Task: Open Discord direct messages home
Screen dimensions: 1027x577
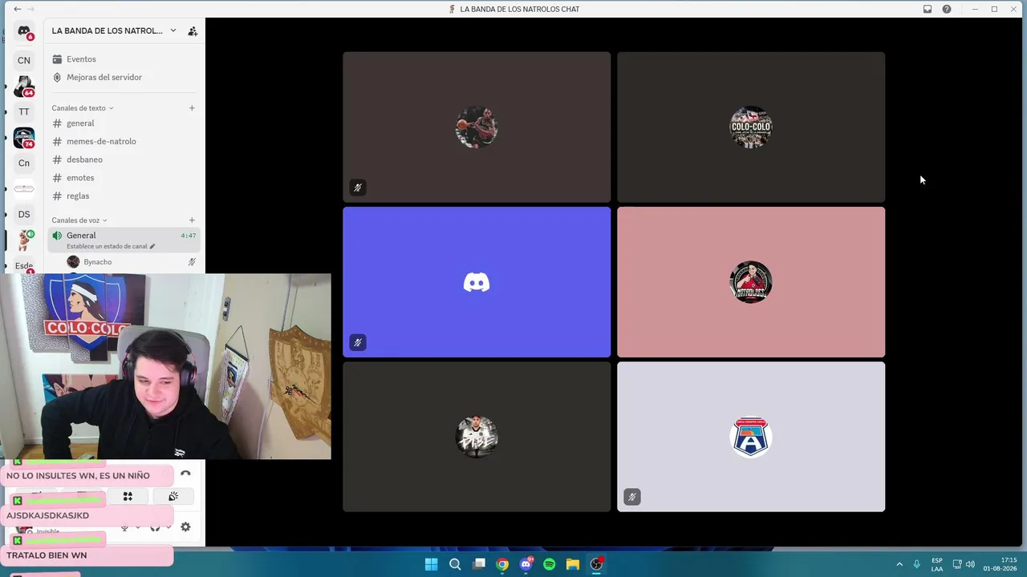Action: (x=24, y=32)
